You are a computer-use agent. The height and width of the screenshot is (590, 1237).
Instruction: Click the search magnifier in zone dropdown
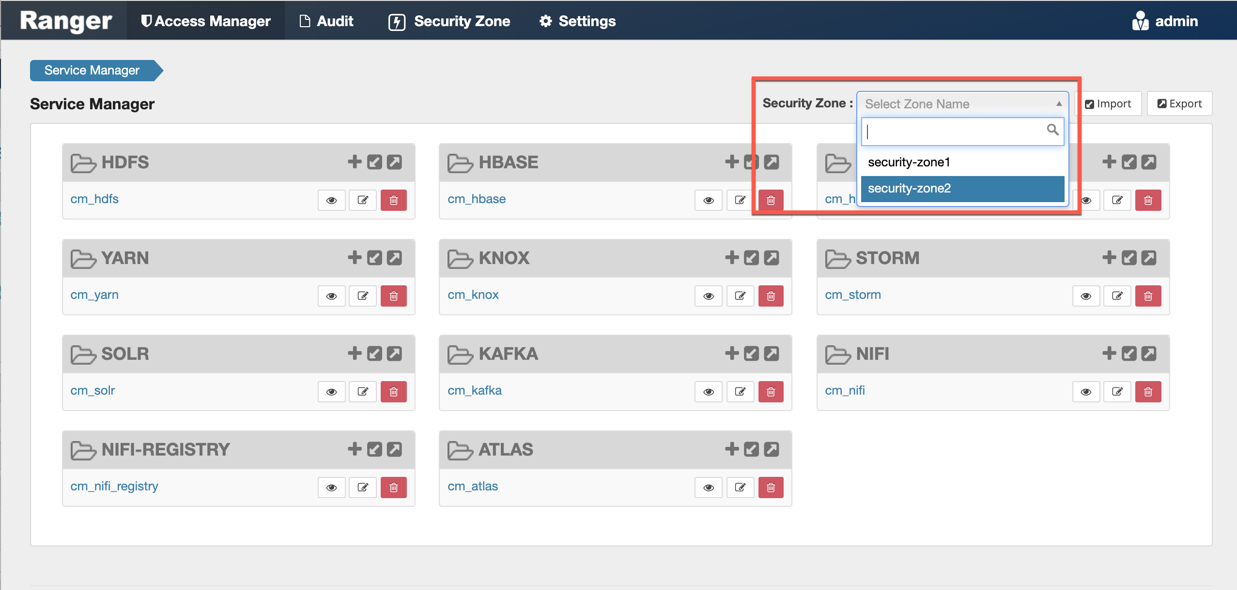tap(1052, 130)
